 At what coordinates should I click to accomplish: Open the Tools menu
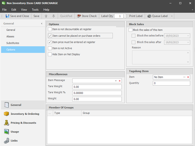35,10
